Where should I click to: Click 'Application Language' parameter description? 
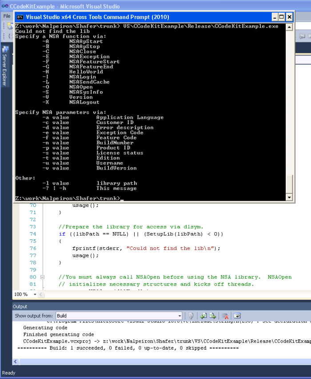(x=130, y=117)
